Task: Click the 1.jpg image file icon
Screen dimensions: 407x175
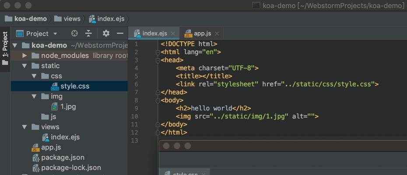Action: pos(55,106)
